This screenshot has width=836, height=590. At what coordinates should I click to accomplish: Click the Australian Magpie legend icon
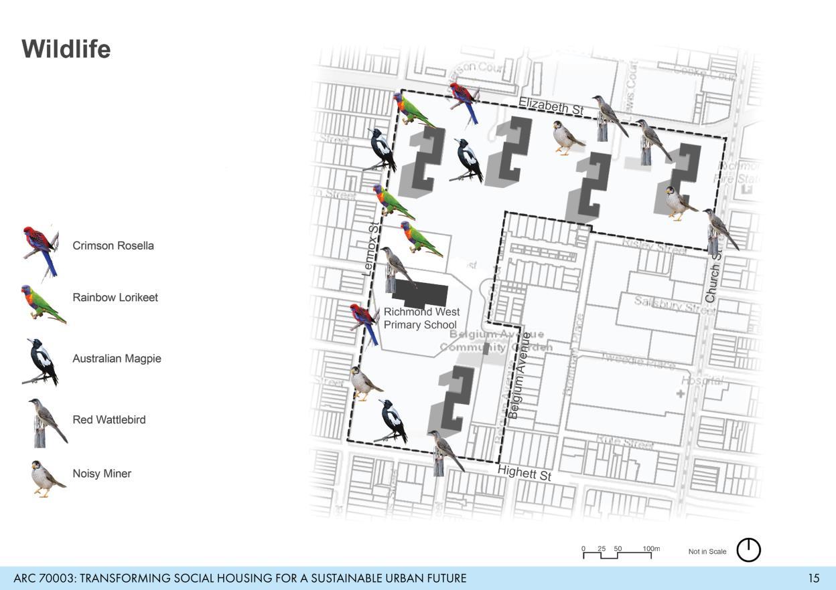pos(41,362)
